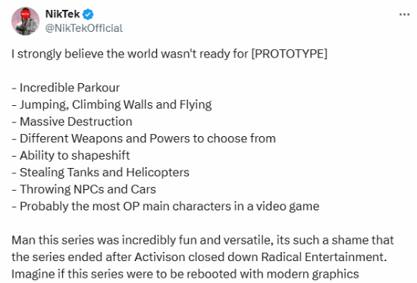Click the 'Jumping, Climbing Walls and Flying' line

click(111, 105)
